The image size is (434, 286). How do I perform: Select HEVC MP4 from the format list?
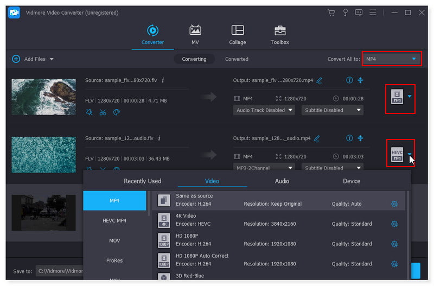[x=114, y=220]
